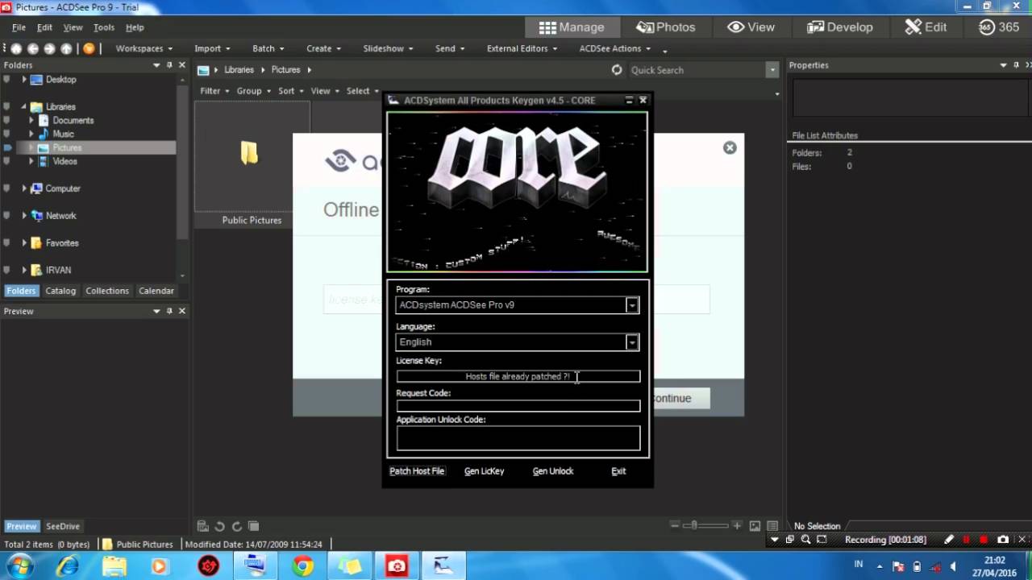
Task: Switch to Edit mode
Action: [926, 27]
